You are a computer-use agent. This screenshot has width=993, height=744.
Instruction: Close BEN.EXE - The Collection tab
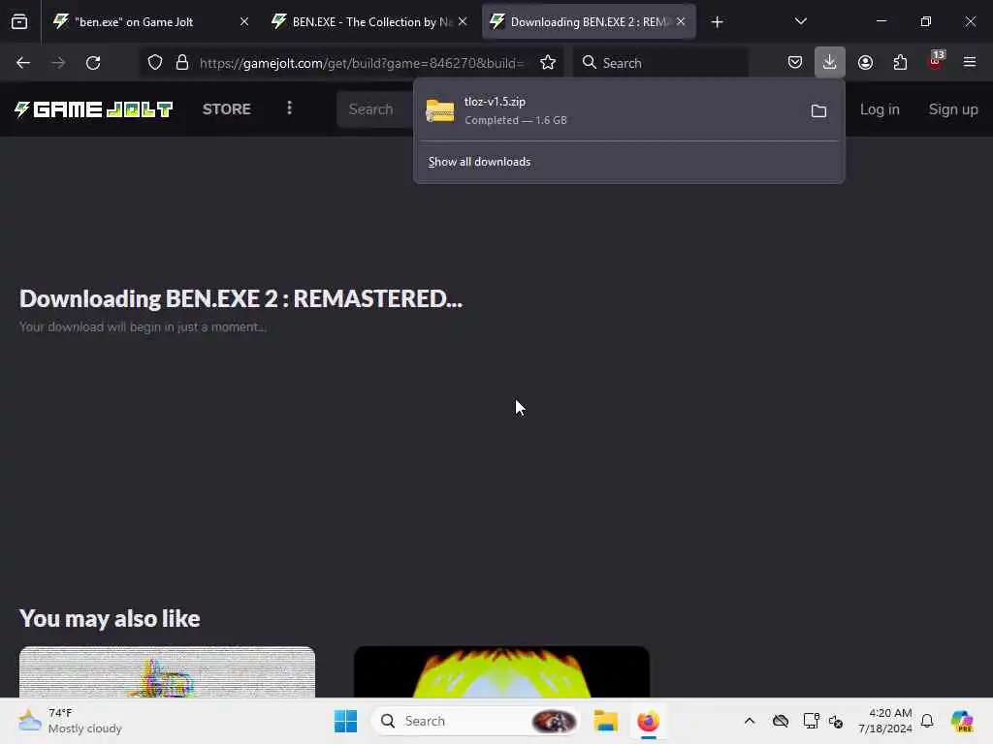(463, 21)
